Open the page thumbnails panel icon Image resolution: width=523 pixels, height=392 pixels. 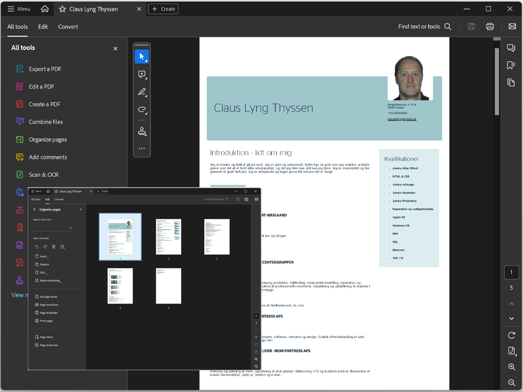(x=511, y=83)
